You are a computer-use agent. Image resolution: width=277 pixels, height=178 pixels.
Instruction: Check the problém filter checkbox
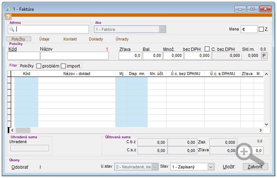pyautogui.click(x=39, y=66)
